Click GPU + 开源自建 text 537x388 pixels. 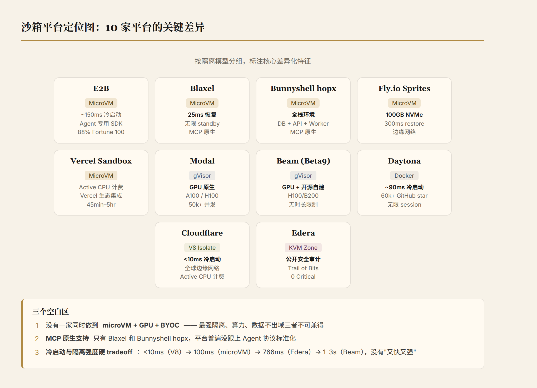click(x=303, y=187)
